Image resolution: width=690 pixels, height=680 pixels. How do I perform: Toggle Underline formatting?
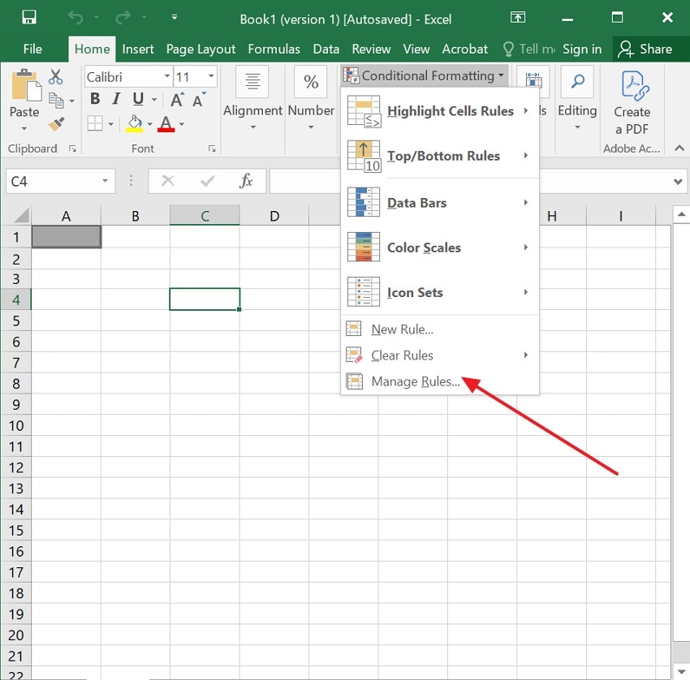point(138,99)
